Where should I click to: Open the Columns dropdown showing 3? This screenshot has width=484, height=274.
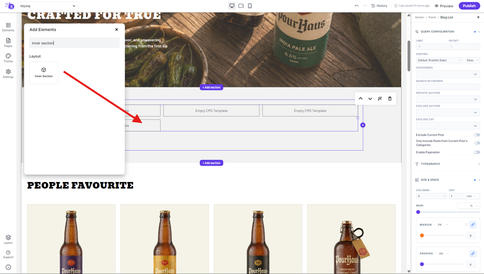point(431,196)
